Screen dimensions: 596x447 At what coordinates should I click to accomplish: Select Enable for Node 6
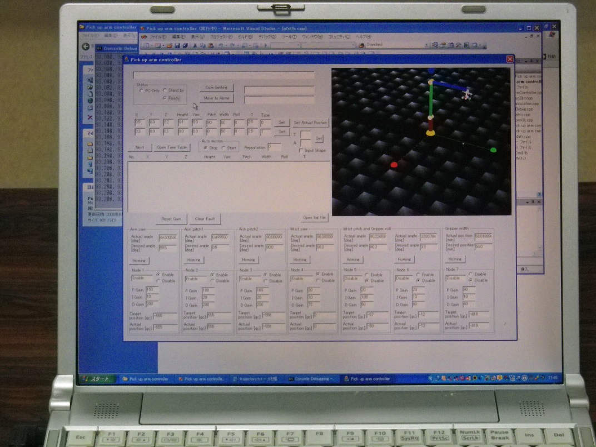418,275
